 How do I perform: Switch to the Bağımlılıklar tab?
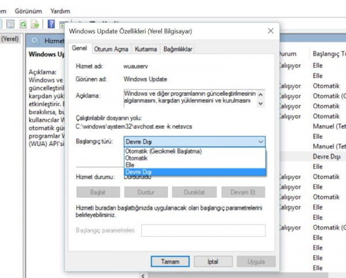click(x=178, y=49)
